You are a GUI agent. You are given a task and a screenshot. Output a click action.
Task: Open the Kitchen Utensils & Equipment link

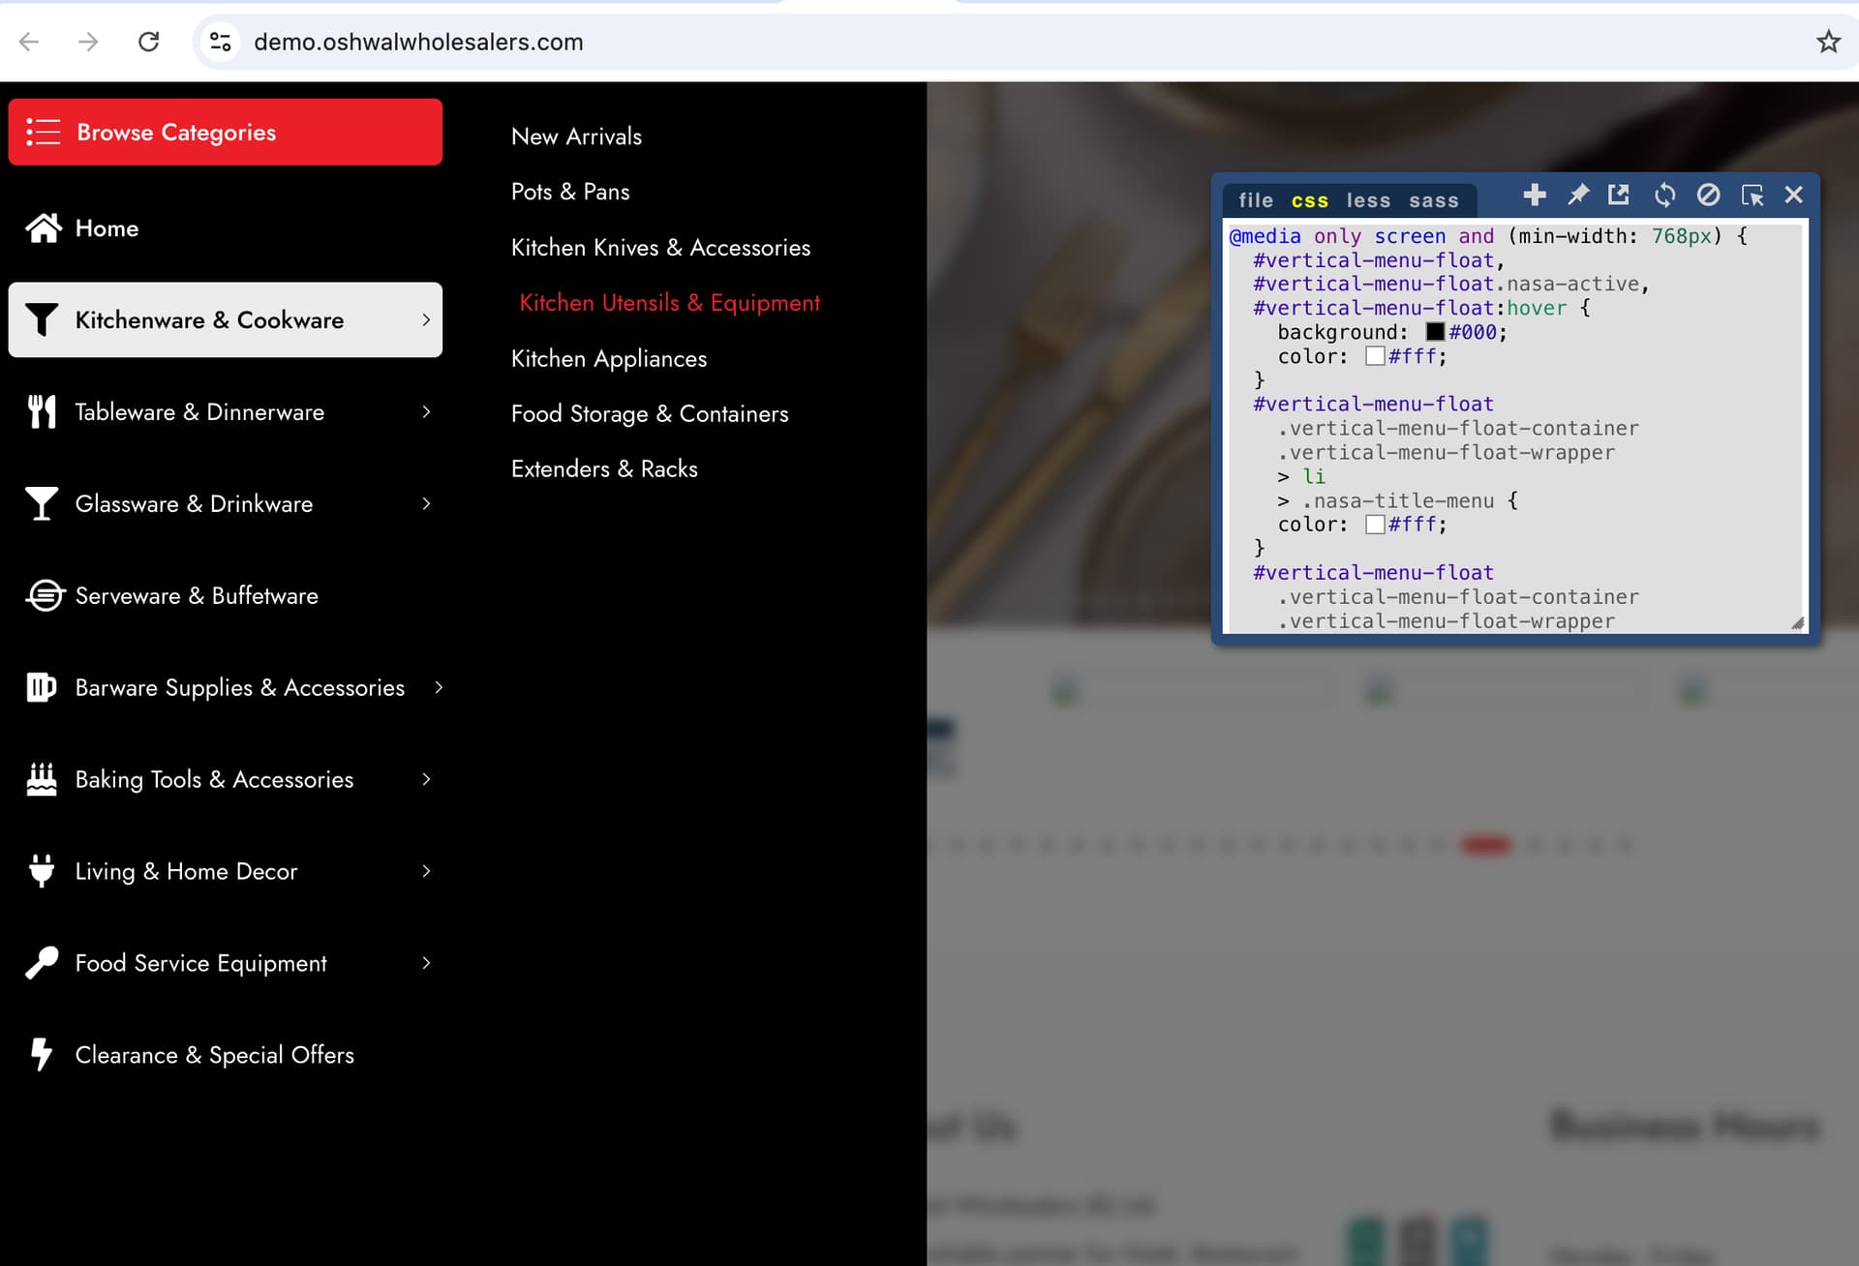[x=669, y=303]
